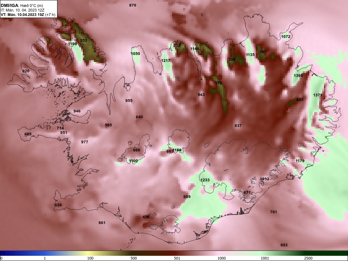The width and height of the screenshot is (348, 261).
Task: Click the 1371 value near the east coast
Action: (x=318, y=95)
